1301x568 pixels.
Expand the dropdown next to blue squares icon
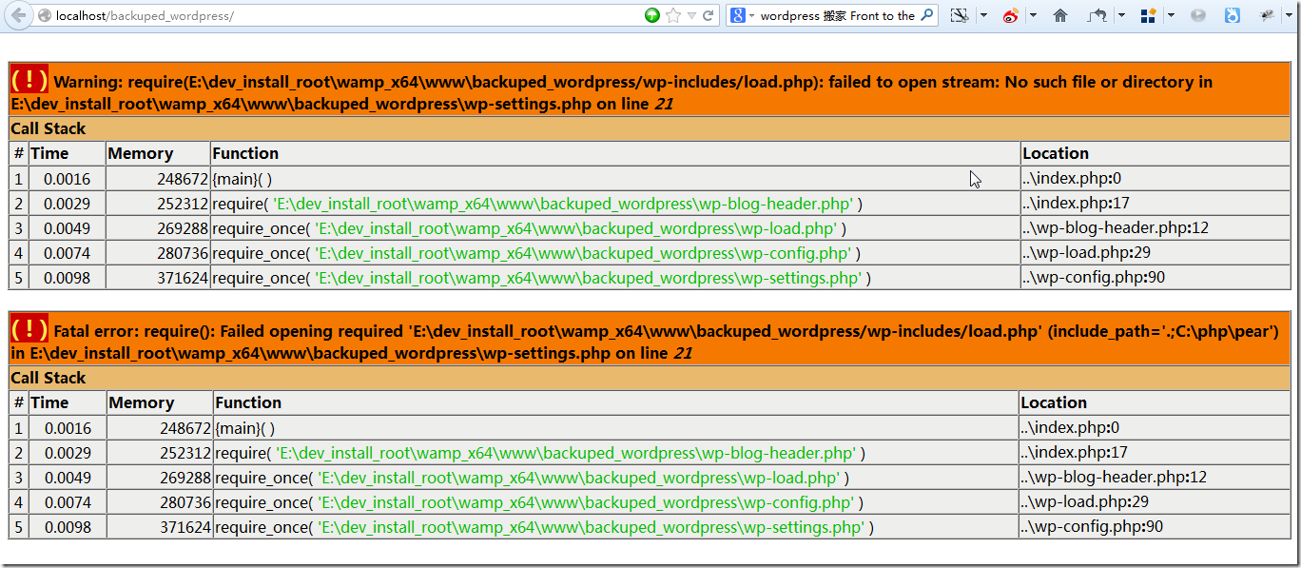click(1171, 15)
